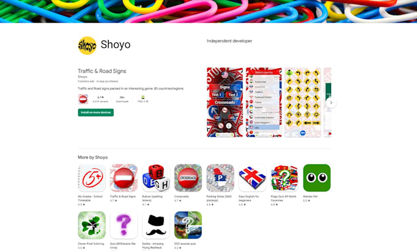
Task: View the yellow road signs grid screenshot
Action: 303,102
